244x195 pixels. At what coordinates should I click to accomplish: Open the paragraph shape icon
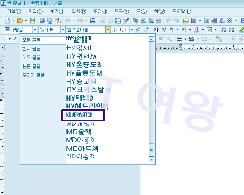143,21
